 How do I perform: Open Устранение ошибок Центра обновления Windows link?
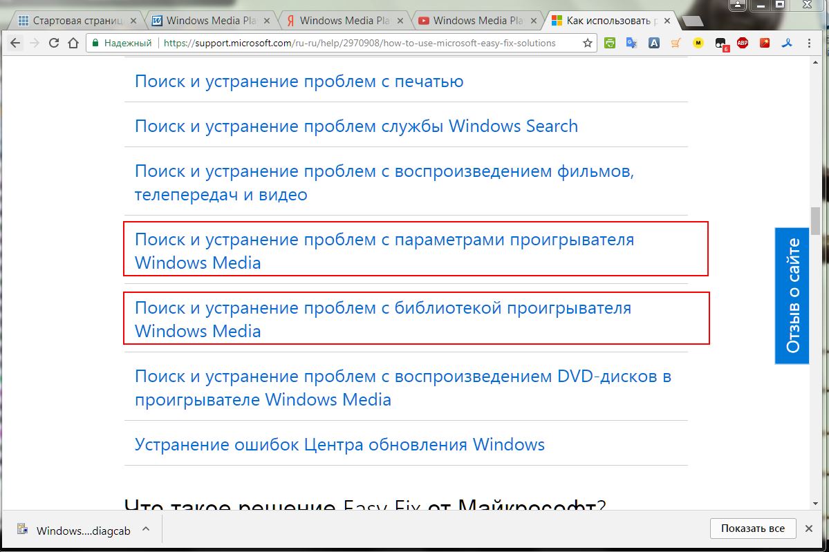pos(339,445)
